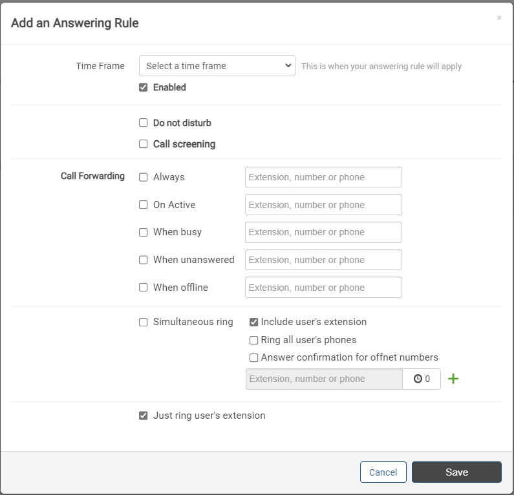Cancel adding the answering rule
514x495 pixels.
383,472
